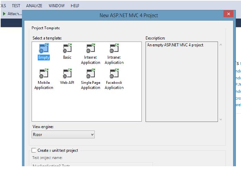This screenshot has height=170, width=241.
Task: Open the HELP menu
Action: coord(75,6)
